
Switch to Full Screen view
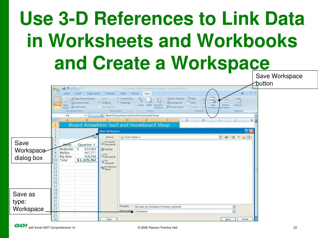coord(78,107)
